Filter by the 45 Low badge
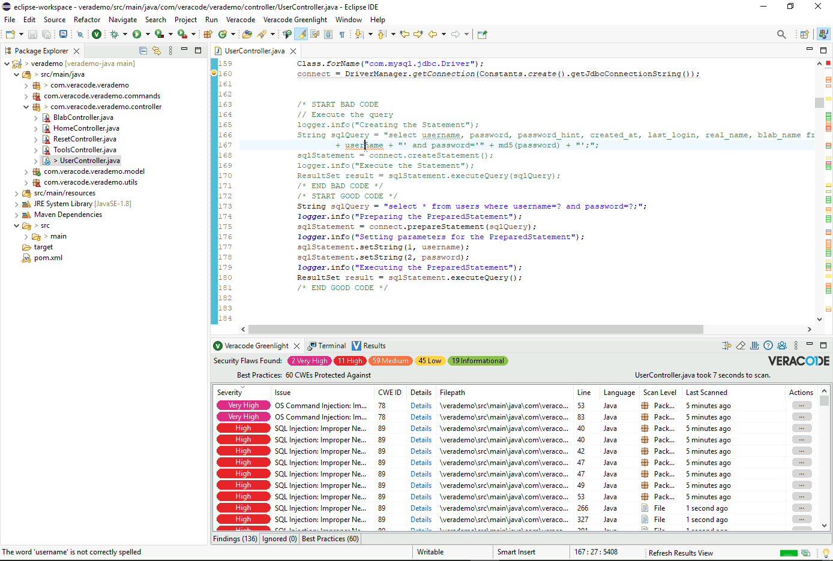833x561 pixels. point(430,361)
